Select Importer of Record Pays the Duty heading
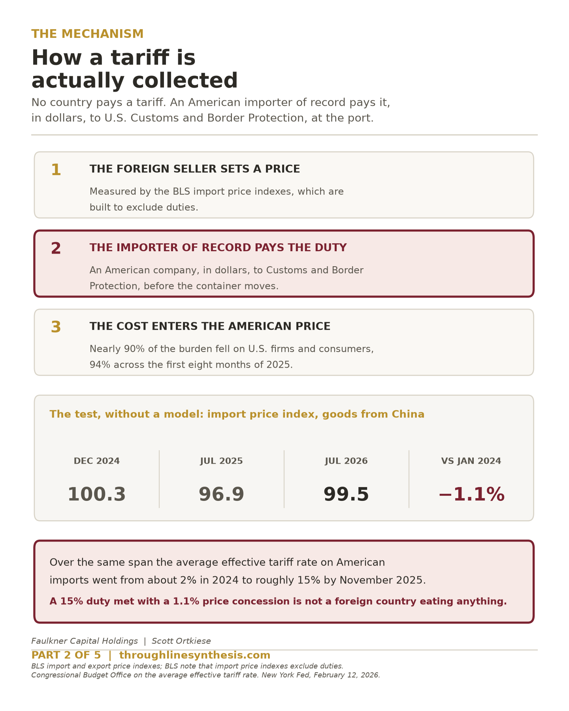This screenshot has width=569, height=711. point(218,248)
